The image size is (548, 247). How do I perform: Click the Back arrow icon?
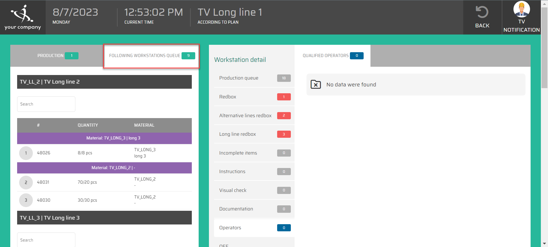[x=482, y=12]
